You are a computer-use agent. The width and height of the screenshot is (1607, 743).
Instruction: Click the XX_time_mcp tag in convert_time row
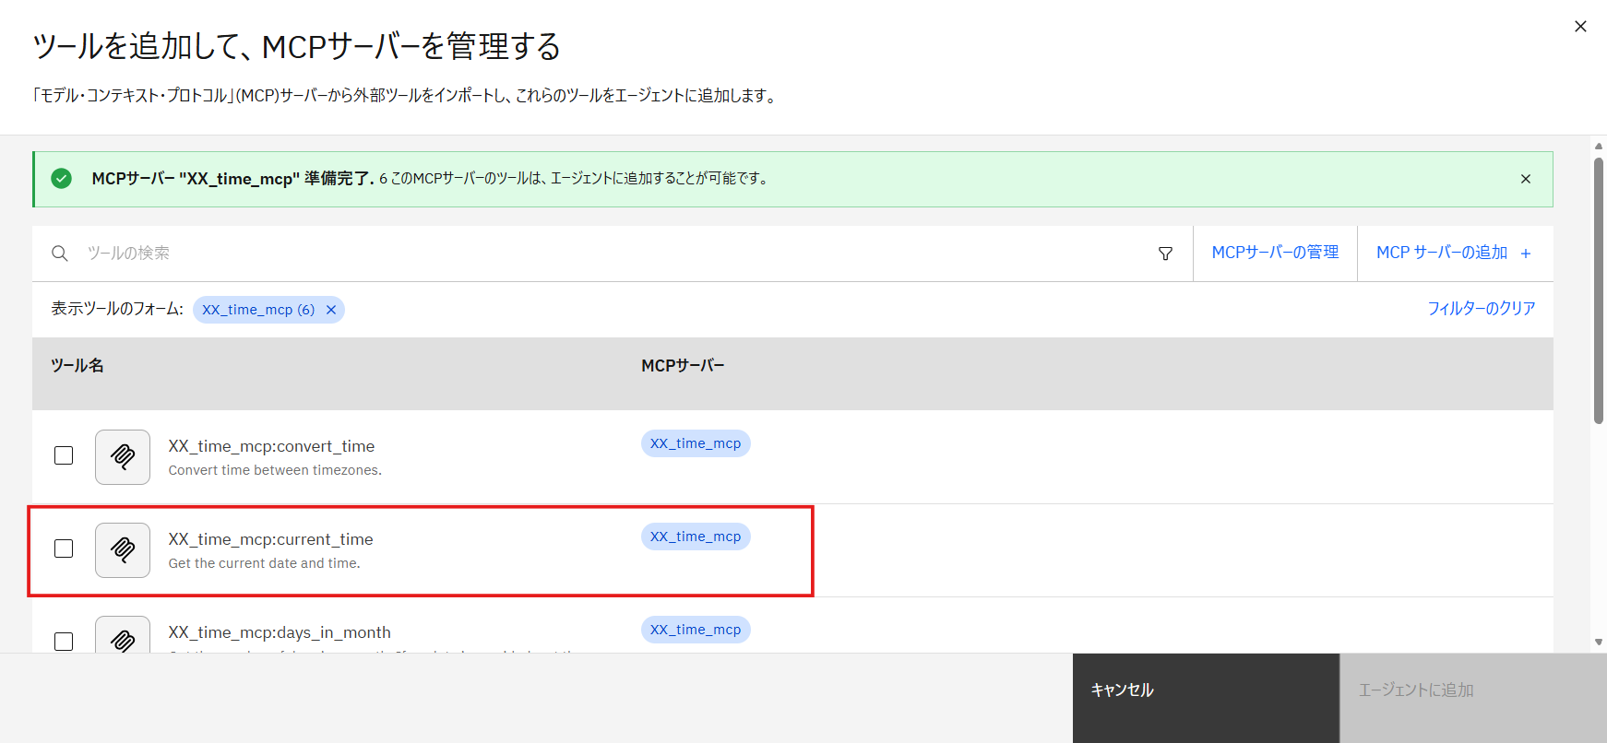[696, 443]
